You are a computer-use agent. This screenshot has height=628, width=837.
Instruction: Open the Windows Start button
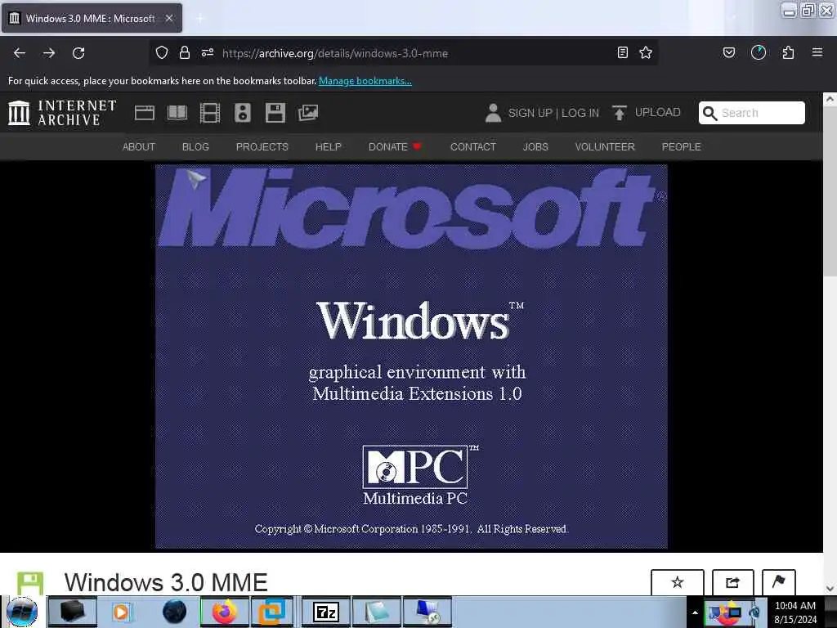click(22, 612)
